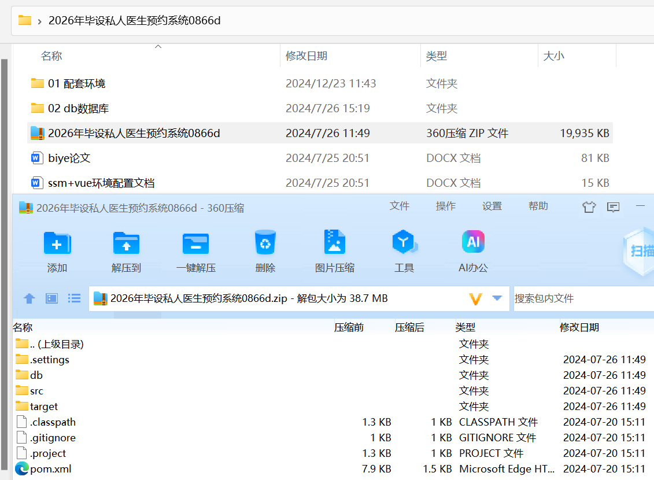Click the breadcrumb chevron in Explorer address bar
The width and height of the screenshot is (654, 480).
[x=40, y=21]
